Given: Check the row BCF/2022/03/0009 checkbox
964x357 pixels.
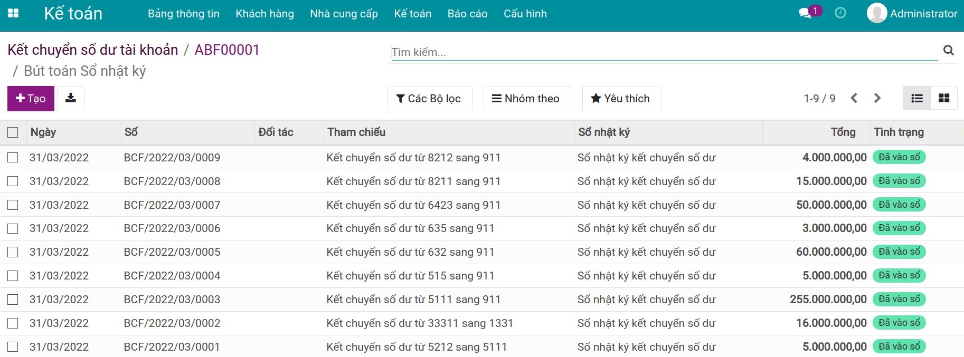Looking at the screenshot, I should 13,158.
